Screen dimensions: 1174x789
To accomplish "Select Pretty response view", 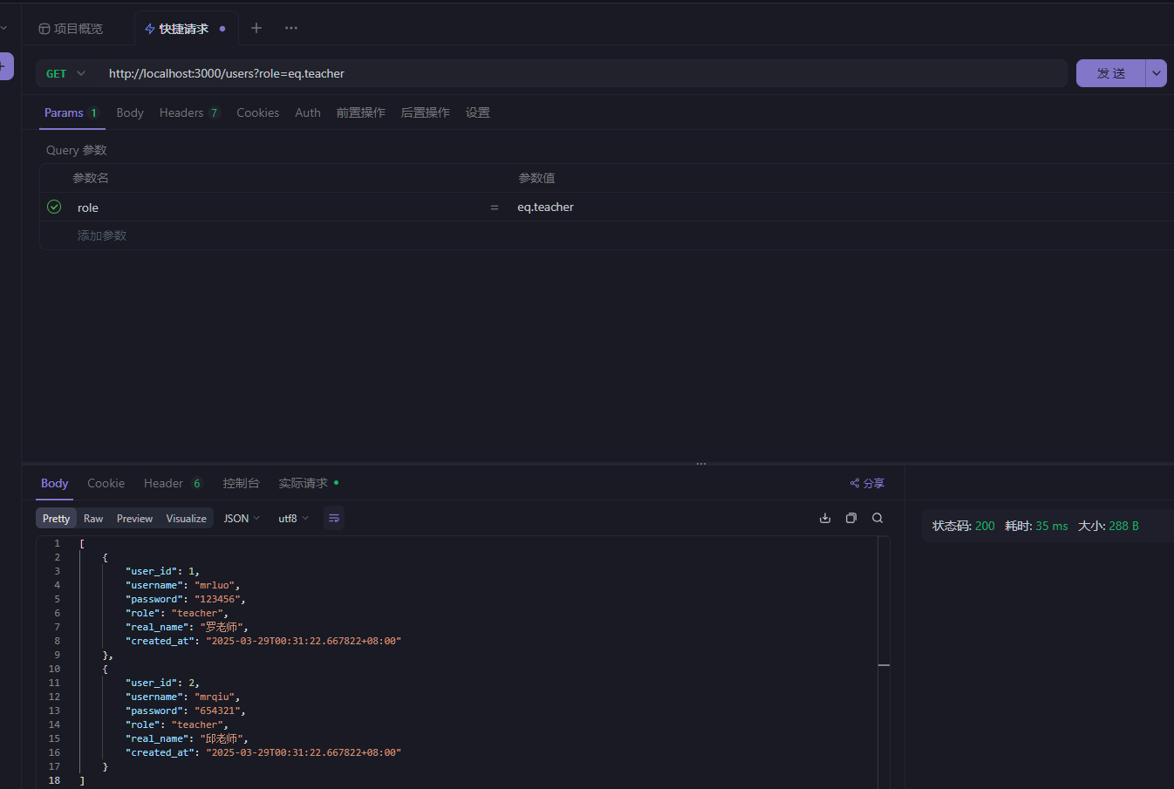I will pos(56,518).
